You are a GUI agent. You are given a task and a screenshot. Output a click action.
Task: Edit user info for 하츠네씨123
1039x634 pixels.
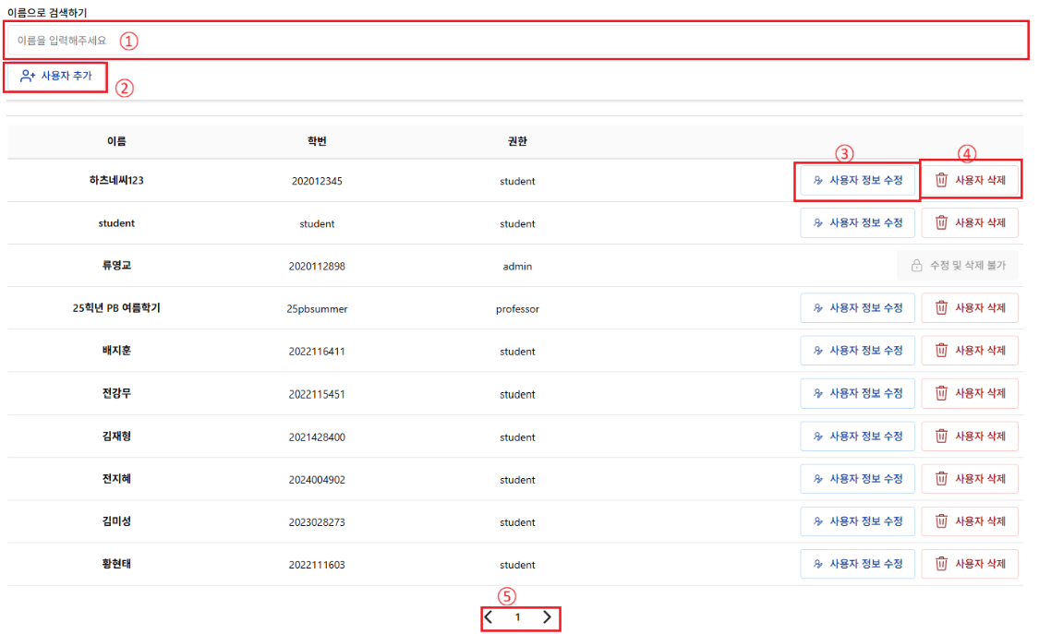[x=857, y=180]
